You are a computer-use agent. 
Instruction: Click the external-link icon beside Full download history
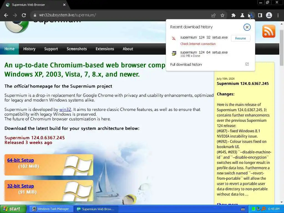point(247,64)
